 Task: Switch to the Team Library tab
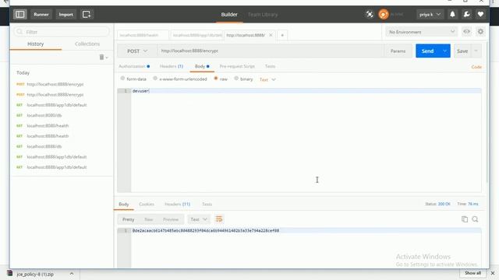tap(263, 15)
